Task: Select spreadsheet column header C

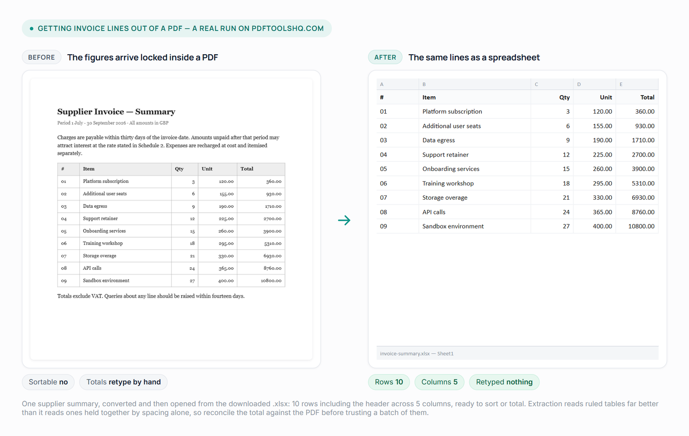Action: [552, 84]
